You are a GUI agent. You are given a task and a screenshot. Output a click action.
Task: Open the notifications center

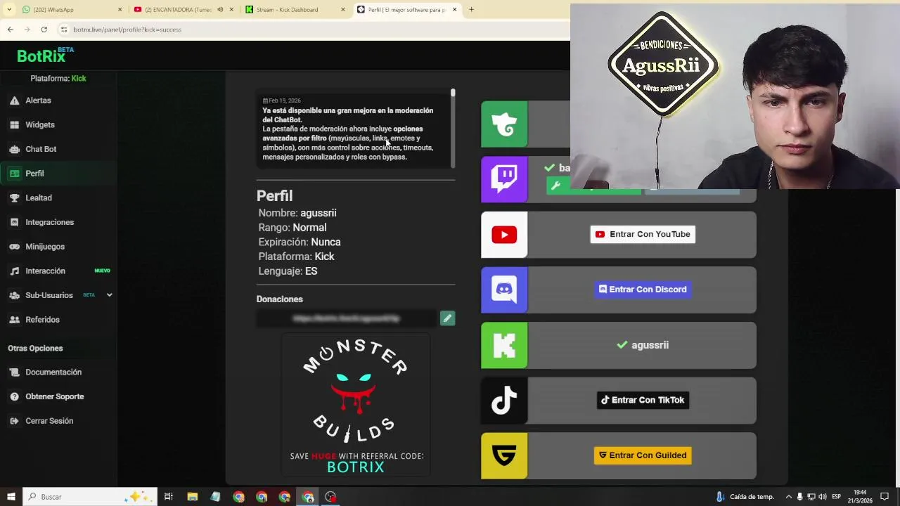click(885, 497)
